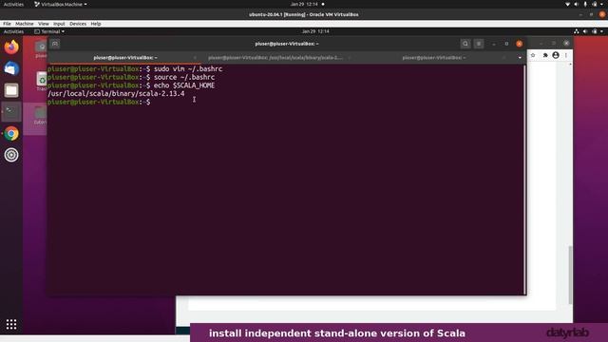Bookmark page using Chrome star icon

(x=533, y=55)
